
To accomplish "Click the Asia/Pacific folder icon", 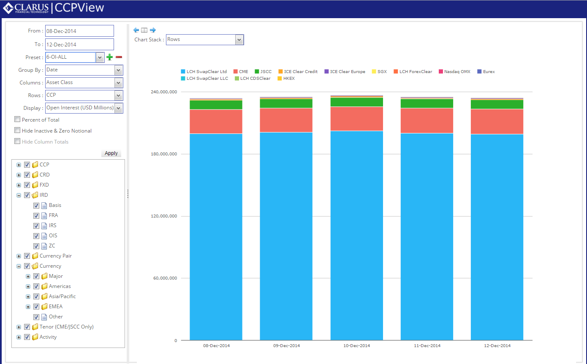I will pyautogui.click(x=45, y=296).
